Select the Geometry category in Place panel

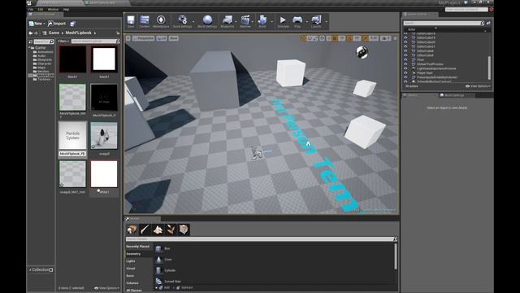[133, 254]
